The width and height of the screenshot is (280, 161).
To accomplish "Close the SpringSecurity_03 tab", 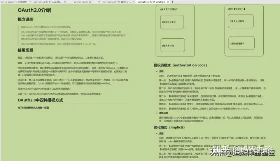I will coord(133,2).
